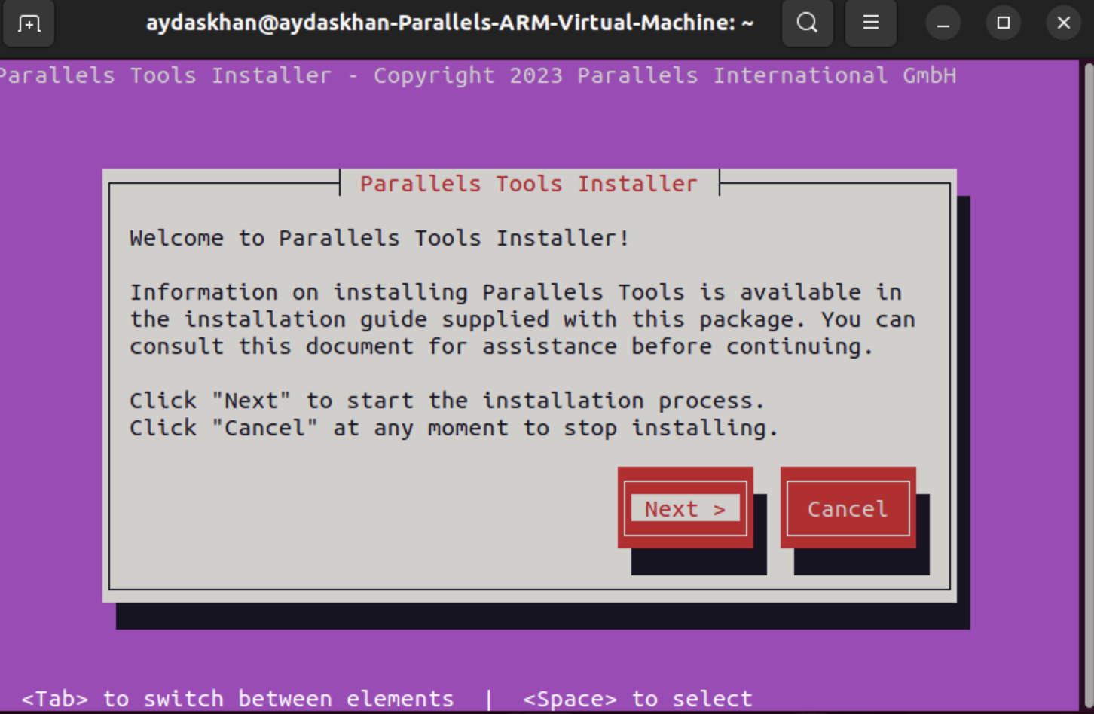Click the Parallels Tools Installer dialog title

tap(528, 183)
